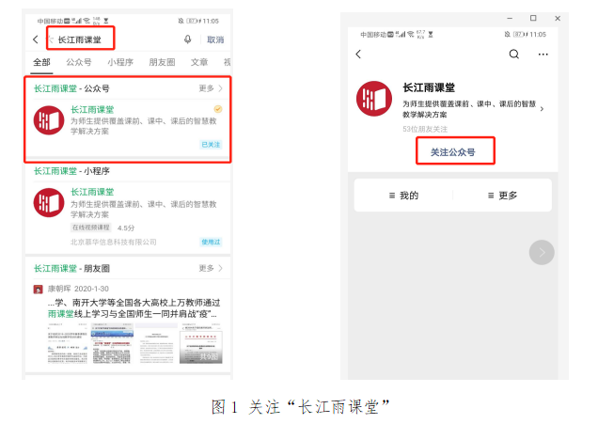Open the thumbnail labeled 共9图
Viewport: 598px width, 424px height.
click(201, 343)
